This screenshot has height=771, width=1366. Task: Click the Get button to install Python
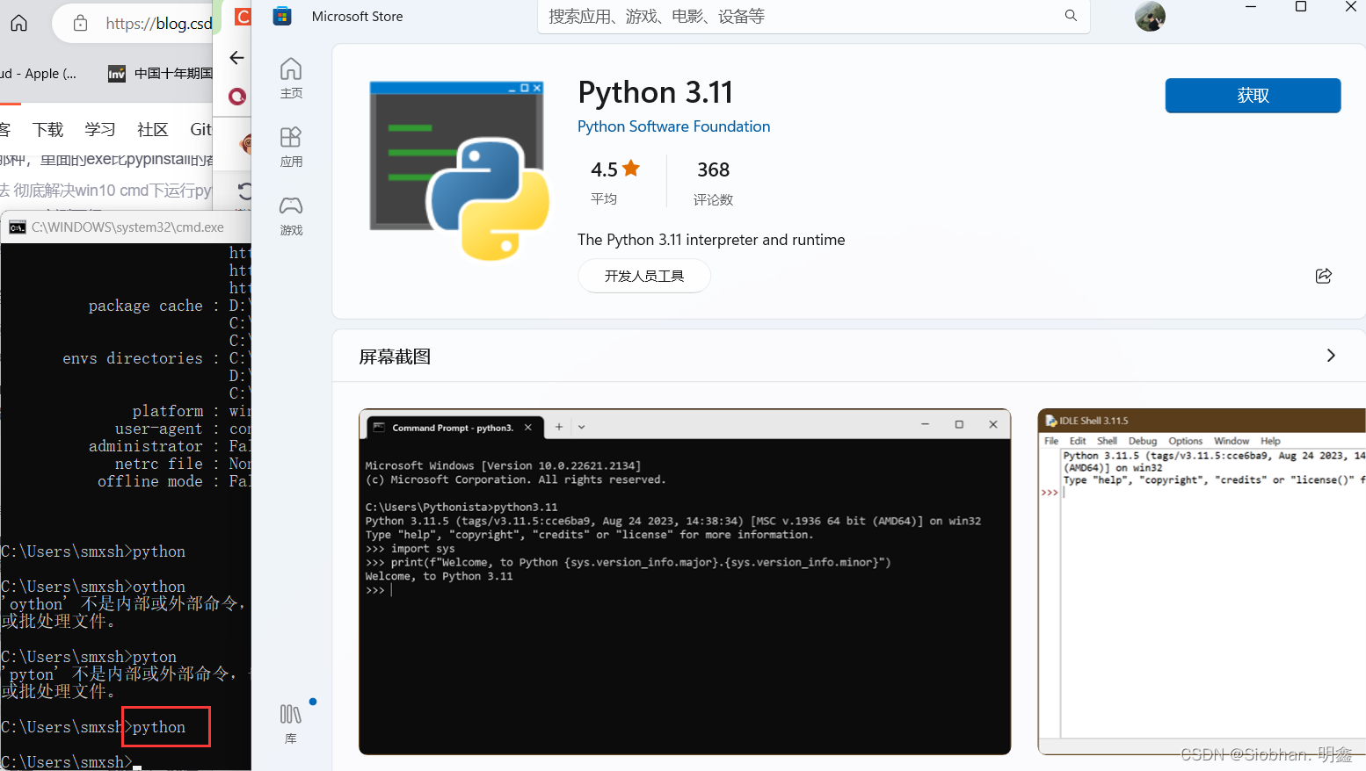(x=1253, y=96)
